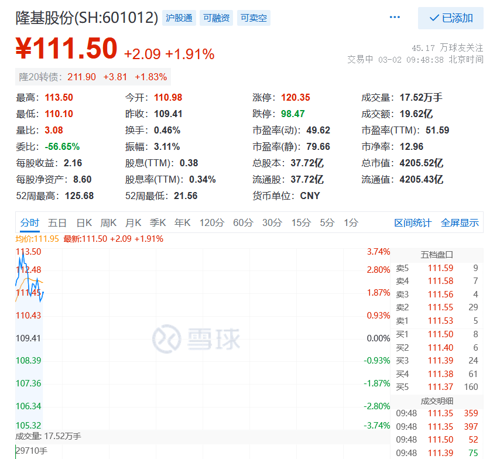This screenshot has width=500, height=459.
Task: Click the 09:48 trade with volume 397
Action: tap(437, 427)
